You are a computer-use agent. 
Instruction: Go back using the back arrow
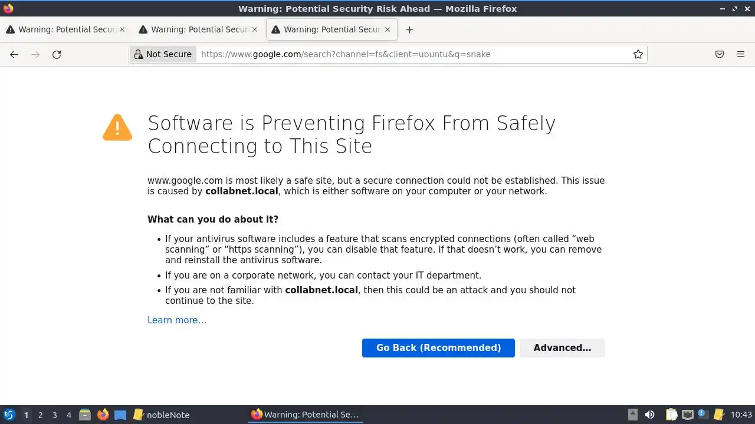coord(14,54)
